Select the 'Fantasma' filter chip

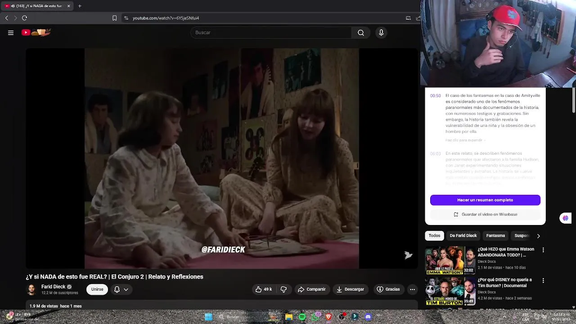495,236
